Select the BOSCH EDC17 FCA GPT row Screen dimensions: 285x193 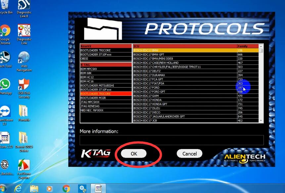tap(196, 79)
